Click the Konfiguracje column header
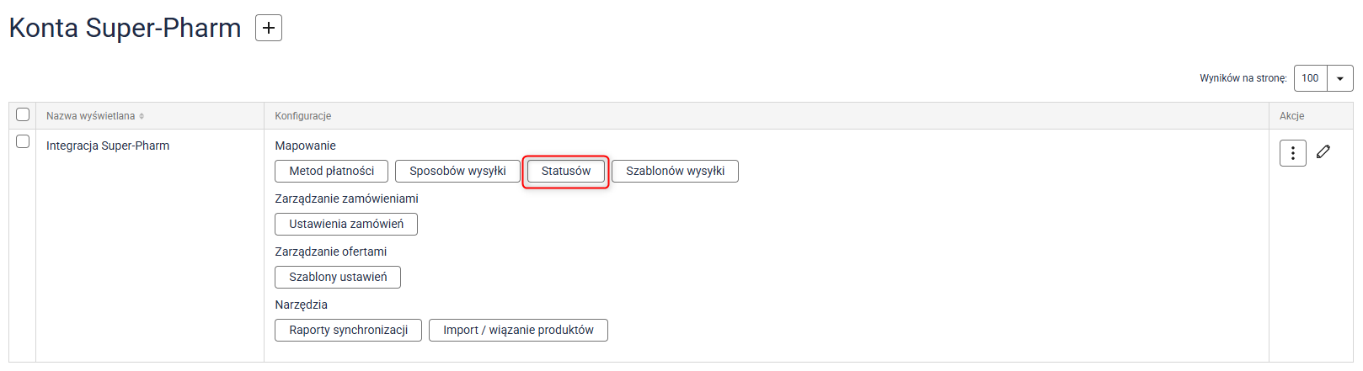This screenshot has height=371, width=1363. pos(303,116)
